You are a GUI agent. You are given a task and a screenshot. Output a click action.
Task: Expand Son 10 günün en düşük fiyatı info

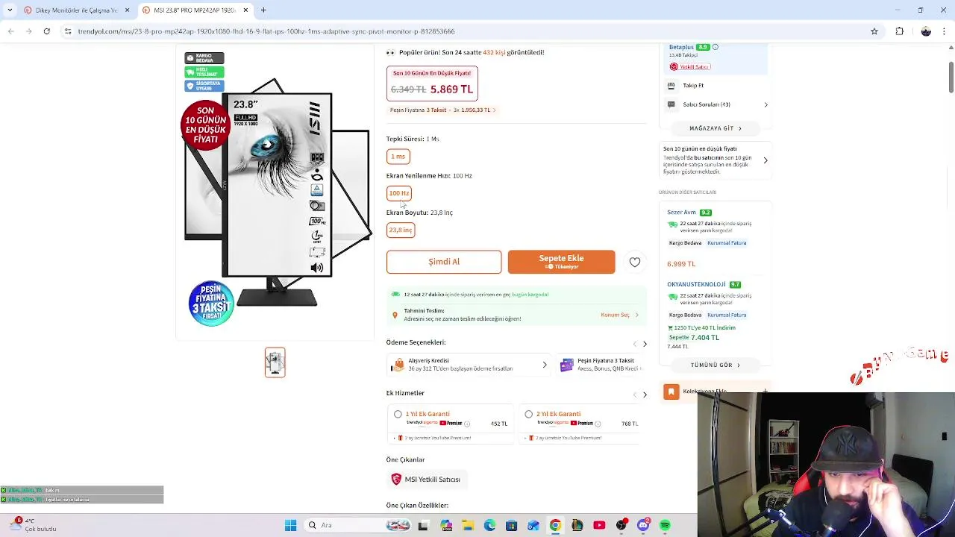[765, 160]
